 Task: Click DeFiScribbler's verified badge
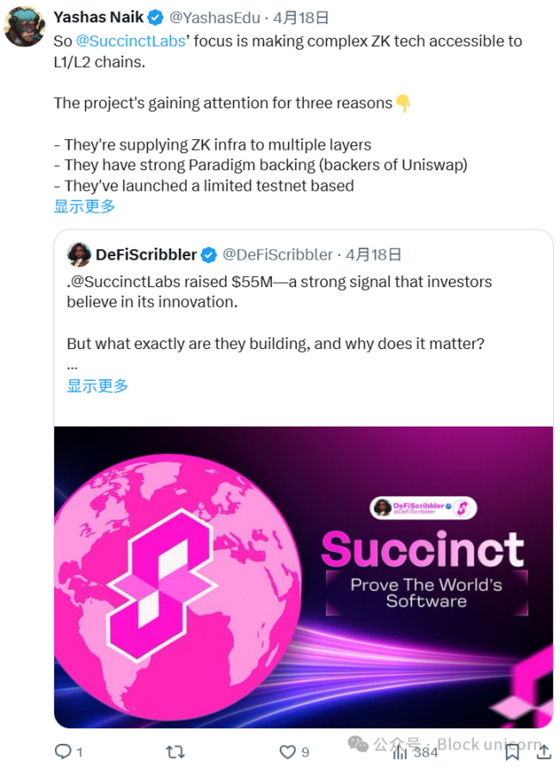click(x=209, y=255)
